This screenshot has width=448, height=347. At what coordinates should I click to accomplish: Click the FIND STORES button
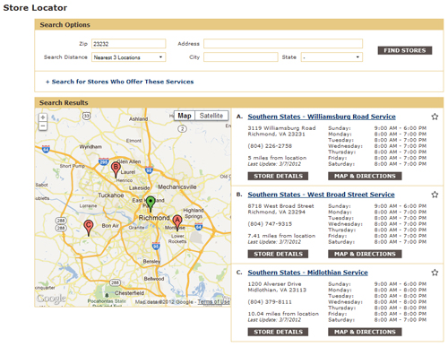(x=405, y=50)
